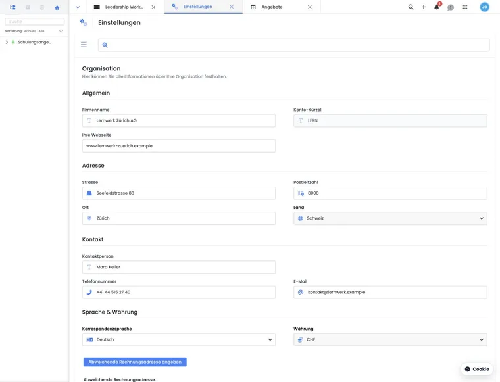Click the globe icon in Land field

tap(301, 218)
